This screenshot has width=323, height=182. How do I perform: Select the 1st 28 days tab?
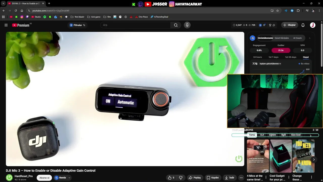click(x=291, y=57)
